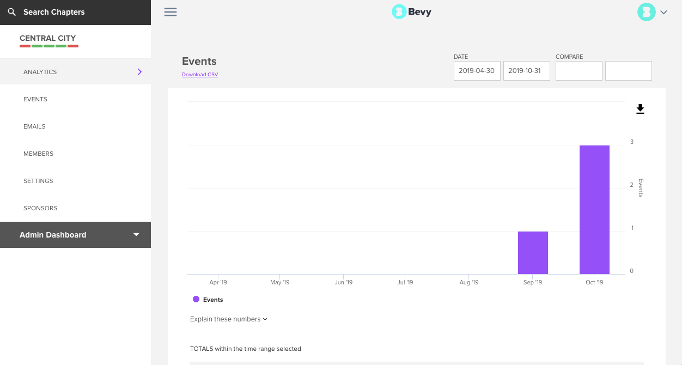Toggle Events series in chart legend

pos(208,300)
